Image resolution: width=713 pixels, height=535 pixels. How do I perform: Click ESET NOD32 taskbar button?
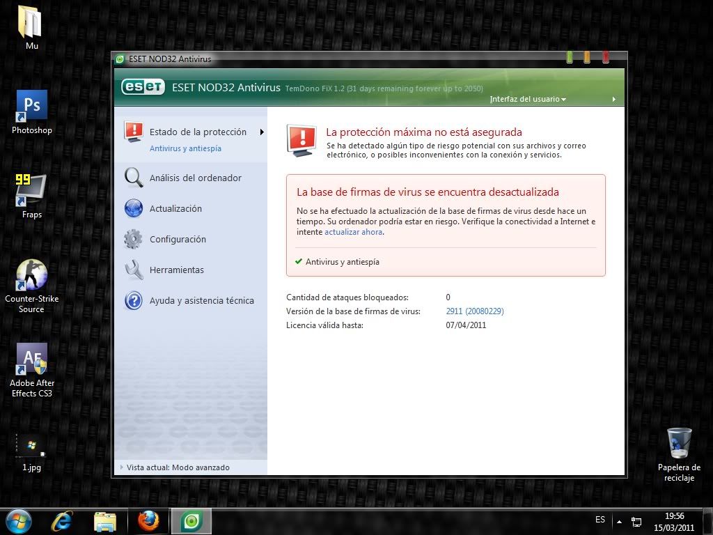click(x=191, y=521)
